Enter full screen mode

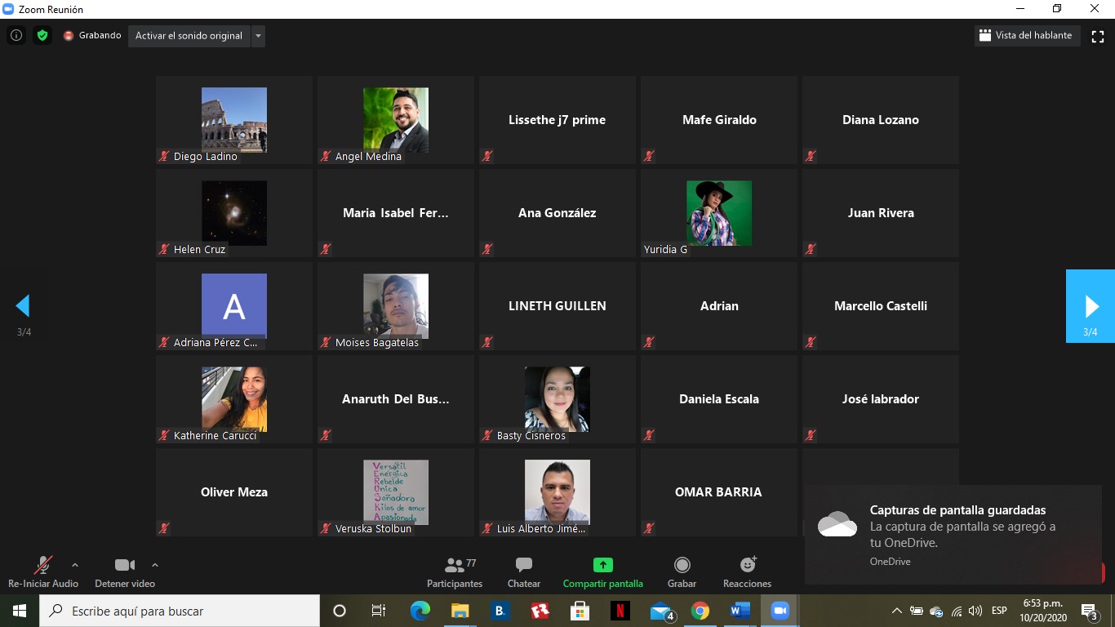(x=1098, y=36)
